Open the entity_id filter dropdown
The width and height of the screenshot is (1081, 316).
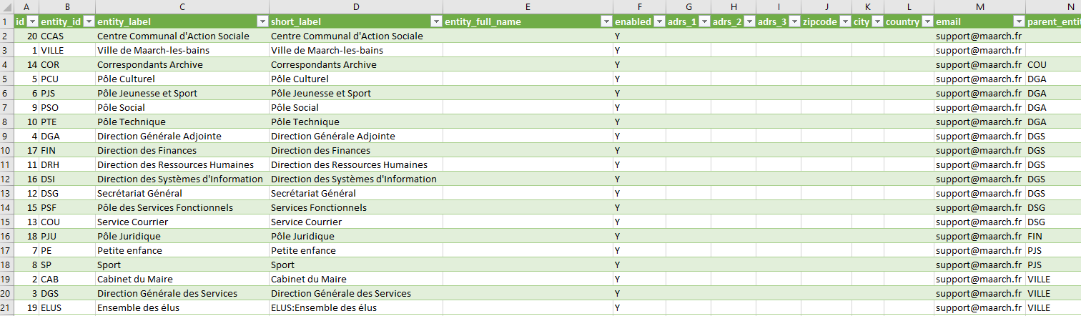[88, 22]
